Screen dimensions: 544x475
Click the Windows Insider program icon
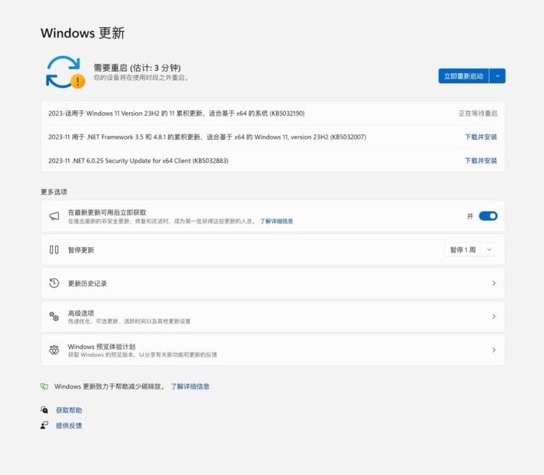pos(54,350)
